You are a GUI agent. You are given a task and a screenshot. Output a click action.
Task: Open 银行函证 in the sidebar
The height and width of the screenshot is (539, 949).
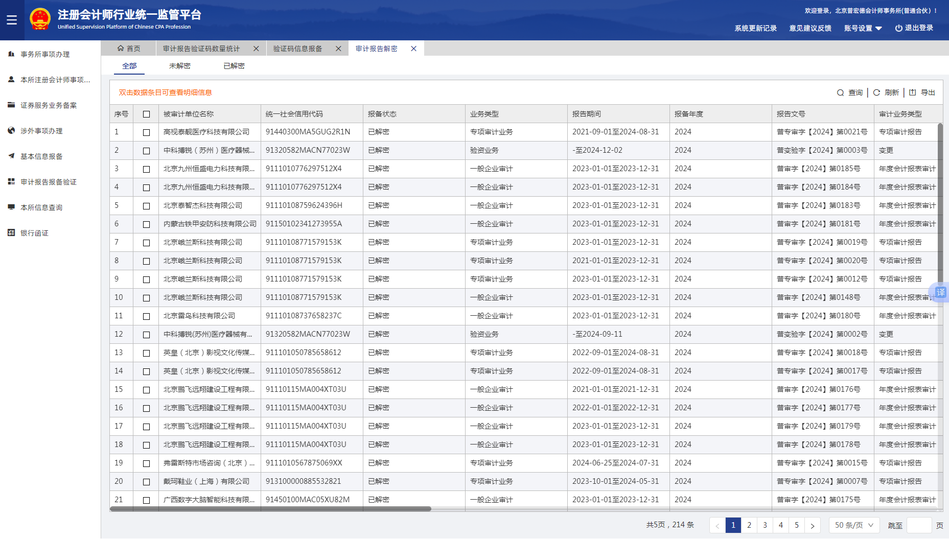coord(34,233)
